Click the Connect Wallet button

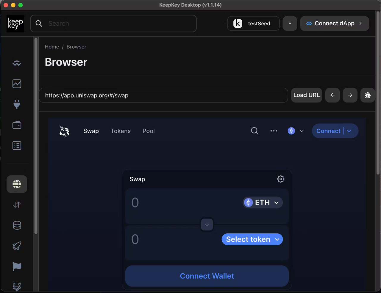207,276
